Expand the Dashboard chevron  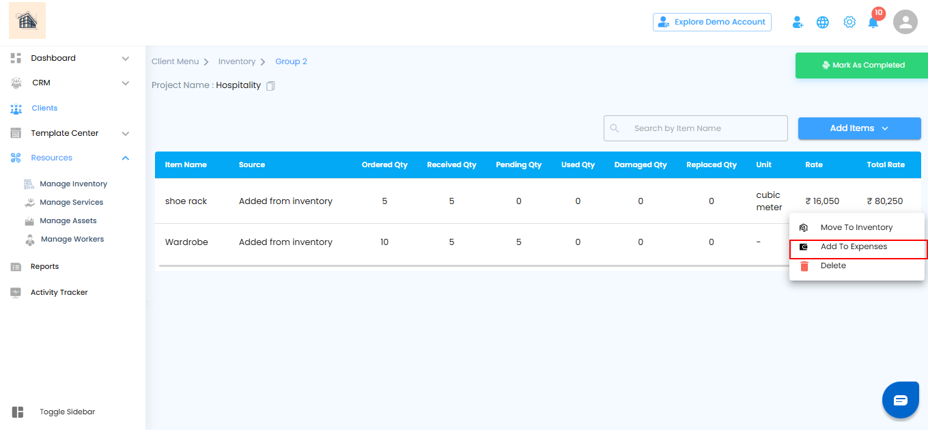point(126,59)
